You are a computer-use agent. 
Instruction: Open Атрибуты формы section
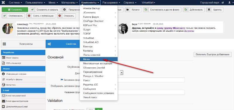point(23,80)
